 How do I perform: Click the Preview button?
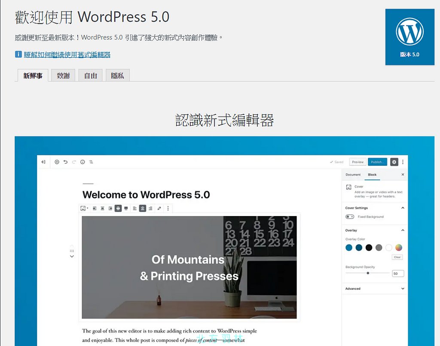tap(357, 162)
